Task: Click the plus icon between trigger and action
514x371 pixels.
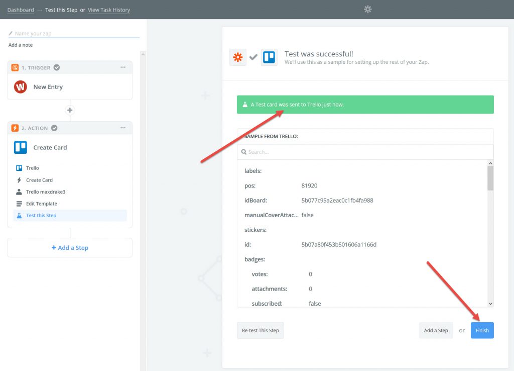Action: point(70,110)
